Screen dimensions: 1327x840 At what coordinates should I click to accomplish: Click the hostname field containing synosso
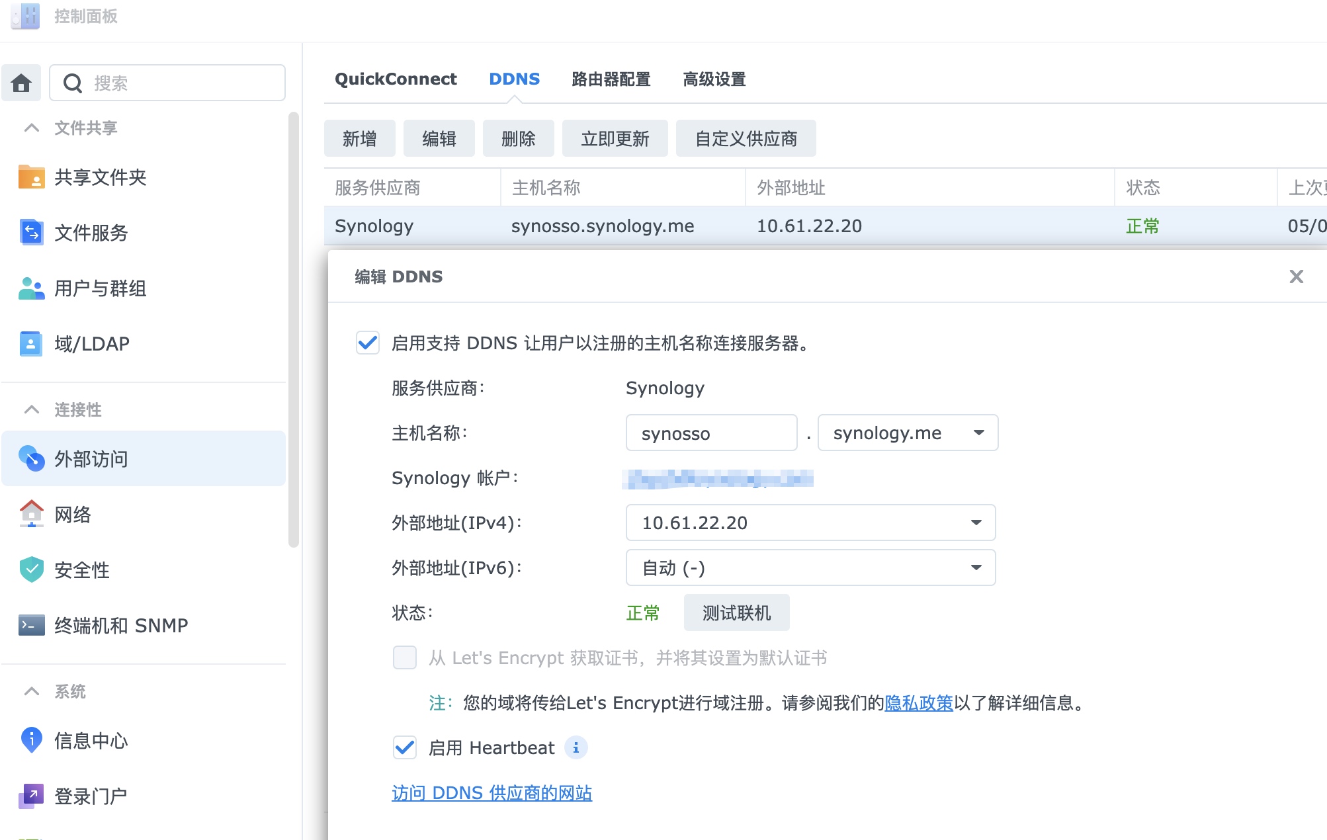coord(711,433)
